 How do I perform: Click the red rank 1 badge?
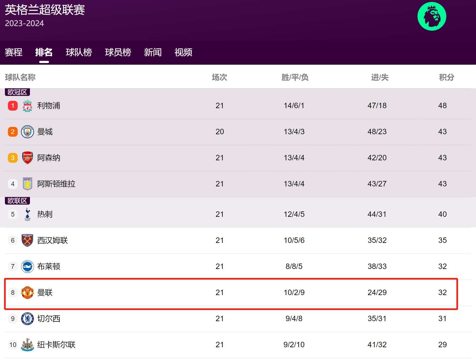(13, 106)
